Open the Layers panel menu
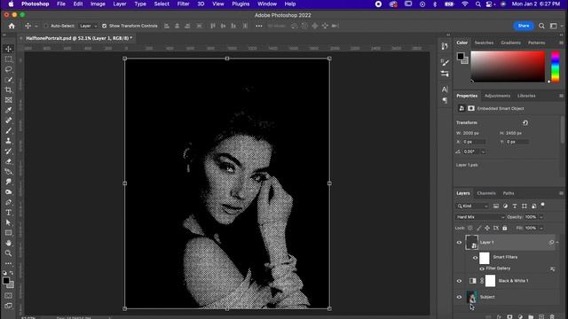Image resolution: width=568 pixels, height=319 pixels. coord(561,193)
